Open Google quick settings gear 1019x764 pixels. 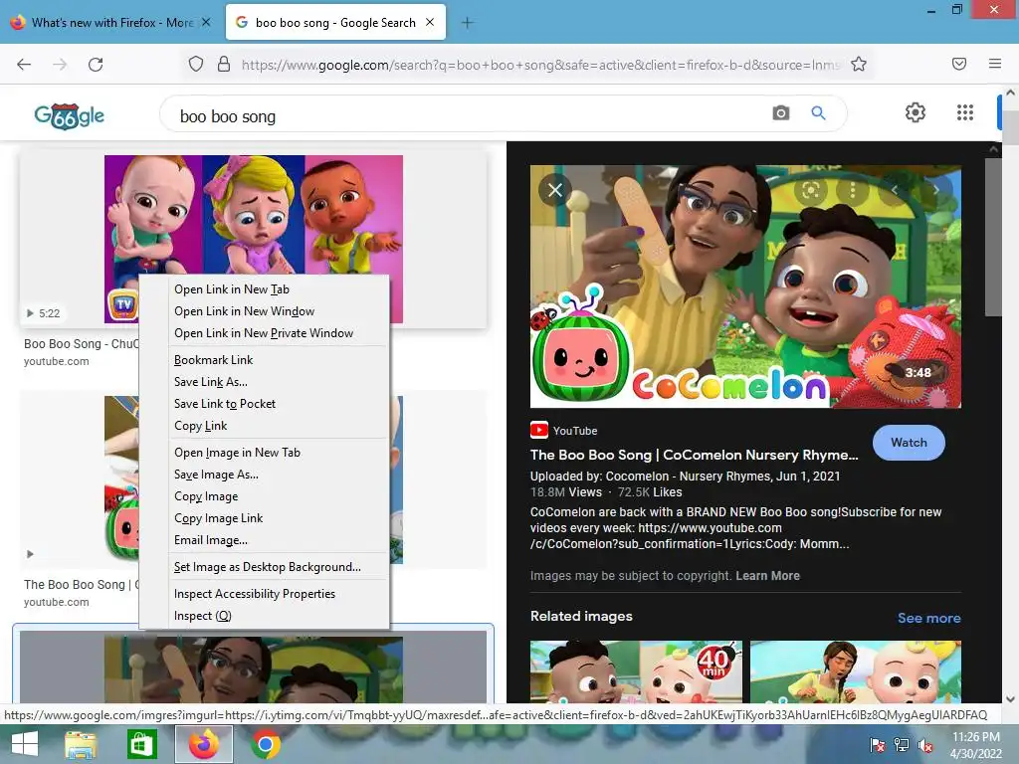pos(916,112)
